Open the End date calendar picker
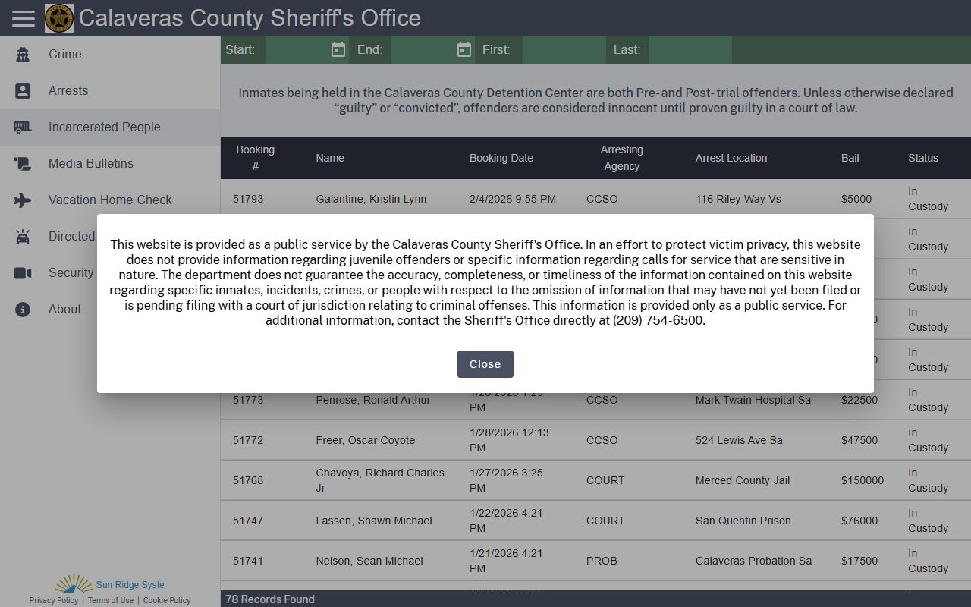This screenshot has height=607, width=971. coord(464,50)
